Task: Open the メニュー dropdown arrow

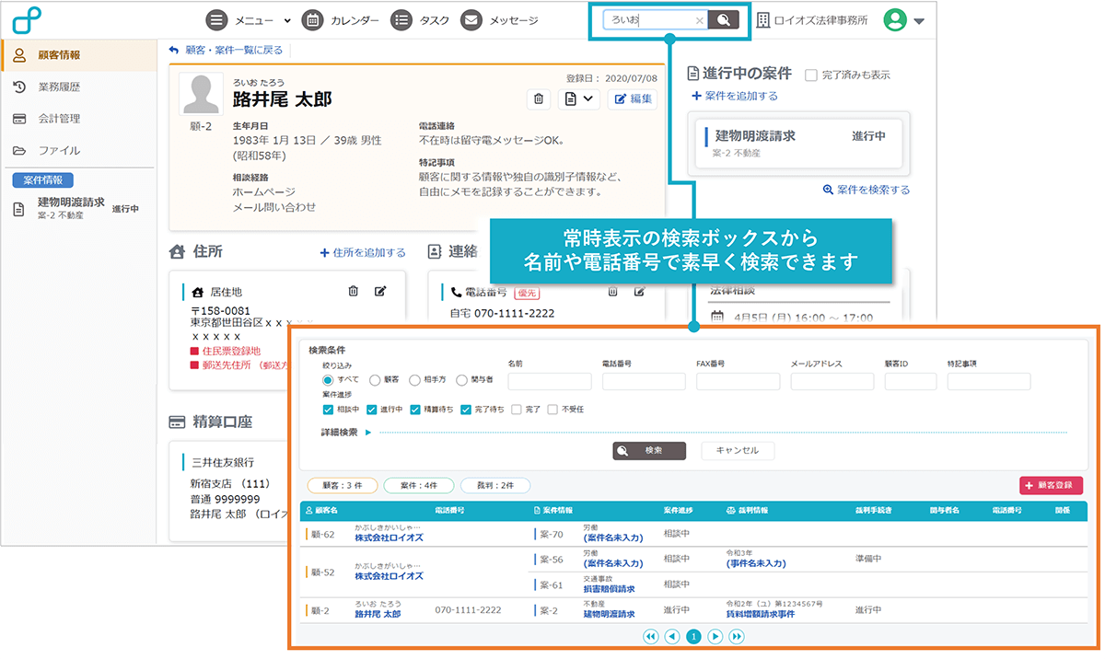Action: click(x=287, y=20)
